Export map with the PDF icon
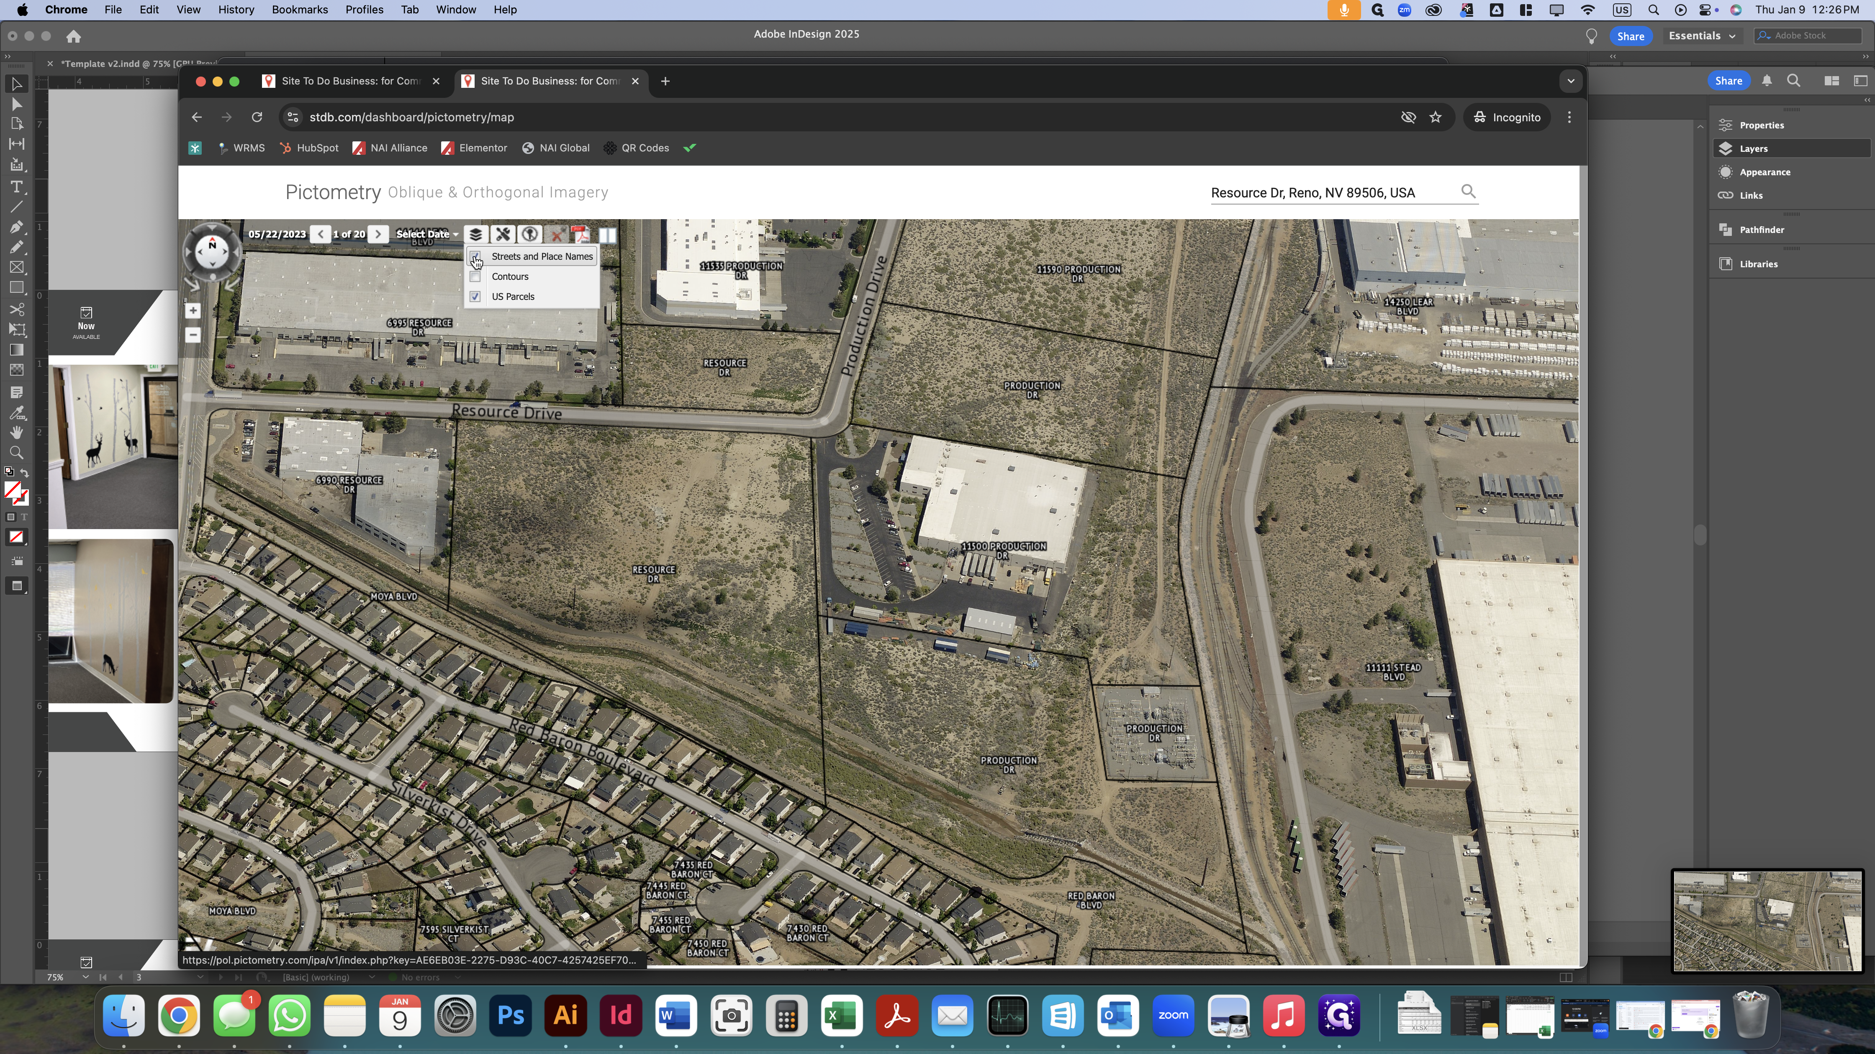Viewport: 1875px width, 1054px height. pos(580,234)
